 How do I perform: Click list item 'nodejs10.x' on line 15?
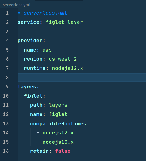58,142
